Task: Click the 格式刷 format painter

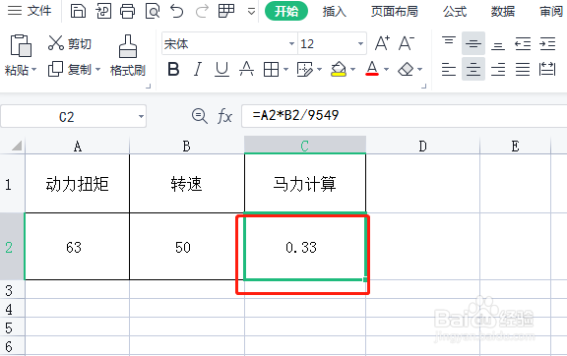Action: tap(128, 55)
